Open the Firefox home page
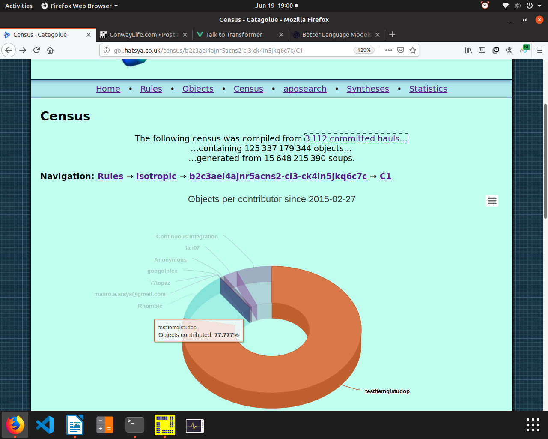548x439 pixels. (50, 50)
